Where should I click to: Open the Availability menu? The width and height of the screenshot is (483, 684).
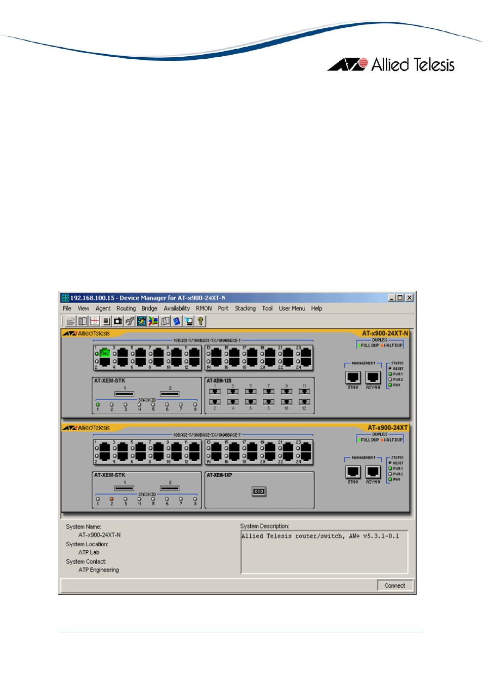177,309
